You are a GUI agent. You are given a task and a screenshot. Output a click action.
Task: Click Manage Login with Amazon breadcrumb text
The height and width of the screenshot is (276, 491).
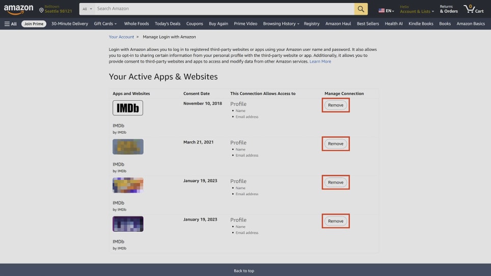click(169, 37)
